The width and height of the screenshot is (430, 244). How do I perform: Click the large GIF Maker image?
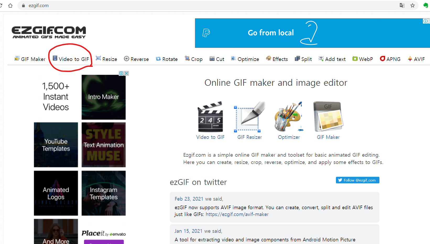[x=328, y=117]
